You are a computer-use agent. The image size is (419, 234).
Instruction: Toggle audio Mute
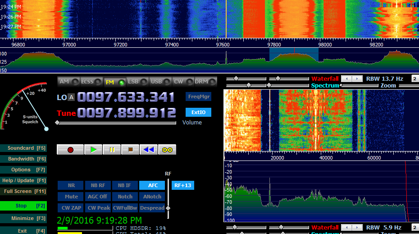point(71,197)
